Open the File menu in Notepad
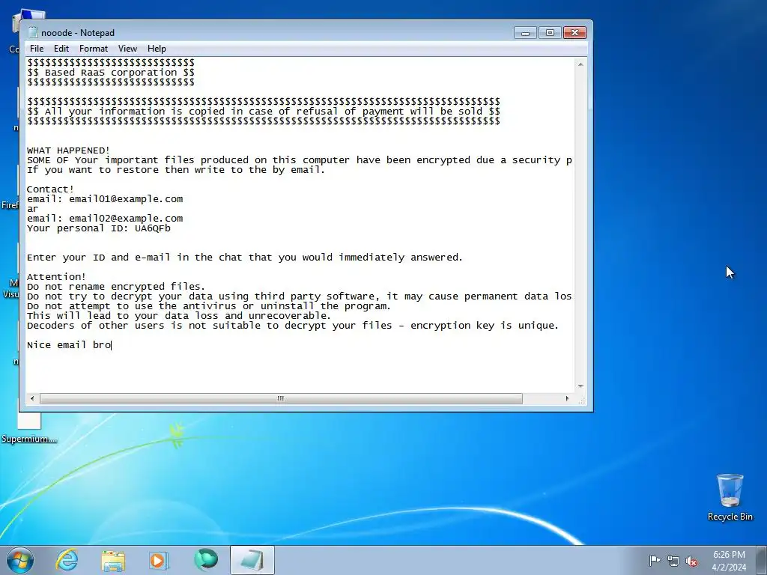The image size is (767, 575). coord(37,49)
